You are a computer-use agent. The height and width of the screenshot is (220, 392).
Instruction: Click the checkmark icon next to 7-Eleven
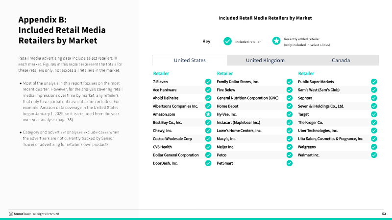[208, 82]
